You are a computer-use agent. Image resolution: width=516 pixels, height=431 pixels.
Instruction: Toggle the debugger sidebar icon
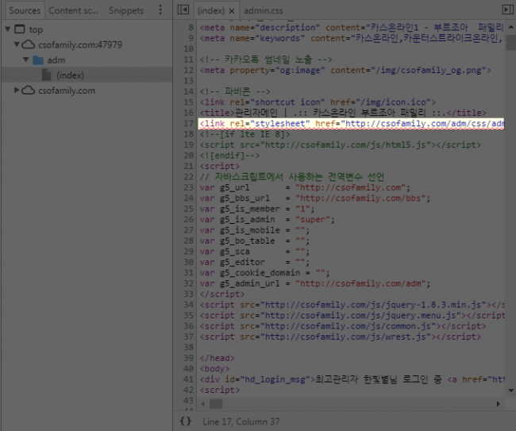(507, 10)
